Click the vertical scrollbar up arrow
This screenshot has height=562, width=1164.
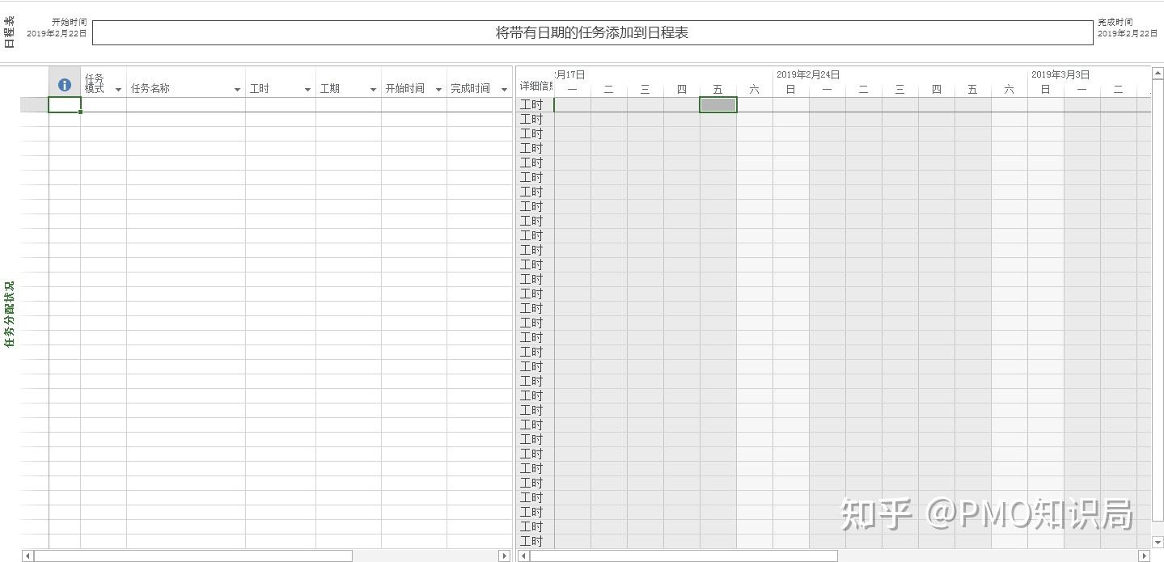(x=1158, y=73)
